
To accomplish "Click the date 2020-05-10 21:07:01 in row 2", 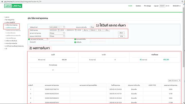I will coord(115,94).
